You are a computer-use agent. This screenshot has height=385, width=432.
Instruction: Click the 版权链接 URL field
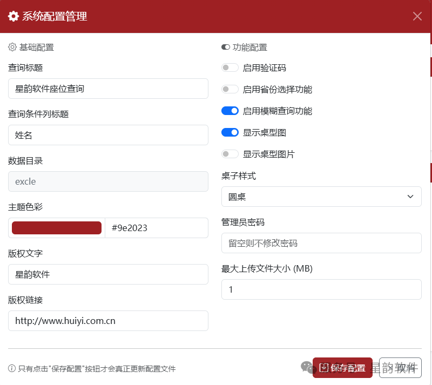tap(108, 321)
